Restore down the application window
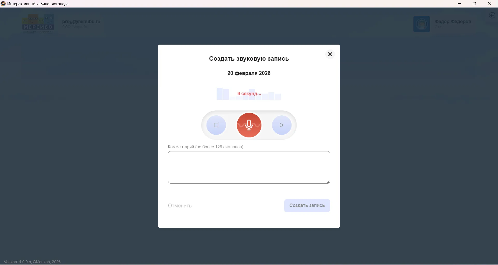The width and height of the screenshot is (498, 265). 474,4
